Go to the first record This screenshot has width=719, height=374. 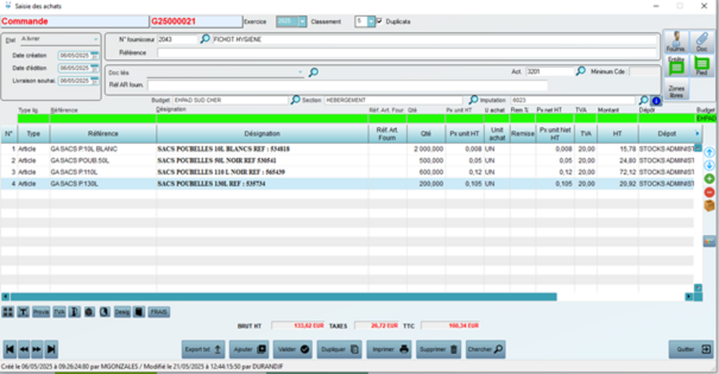point(10,350)
